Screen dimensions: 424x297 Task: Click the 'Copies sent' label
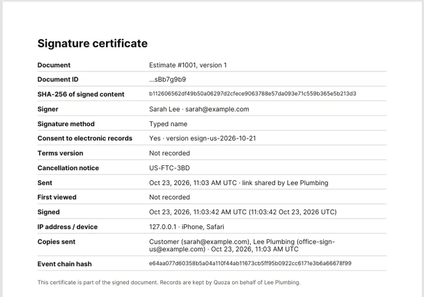[x=56, y=242]
